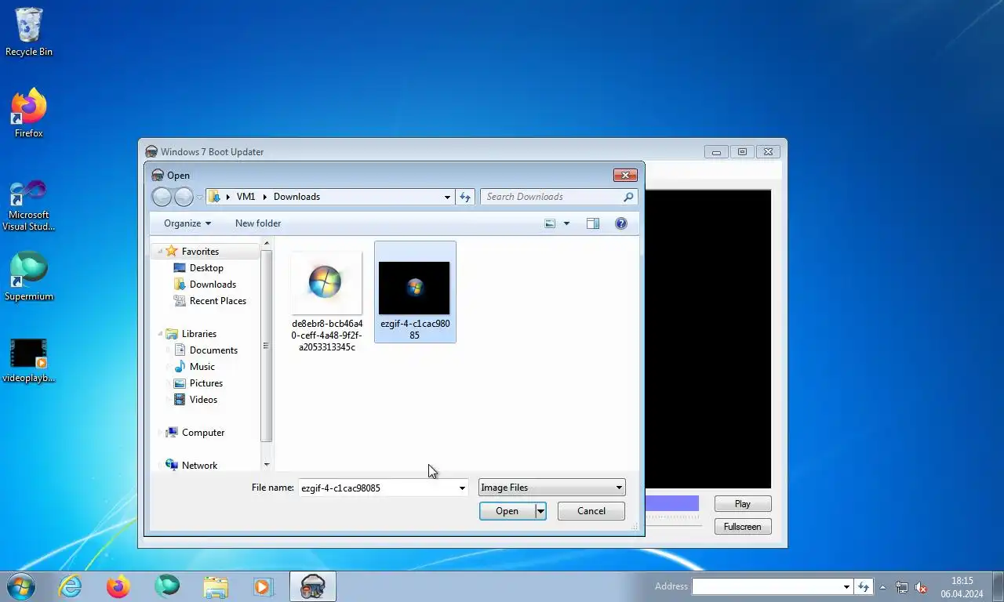Launch Supermium from the taskbar
The height and width of the screenshot is (602, 1004).
pos(167,586)
